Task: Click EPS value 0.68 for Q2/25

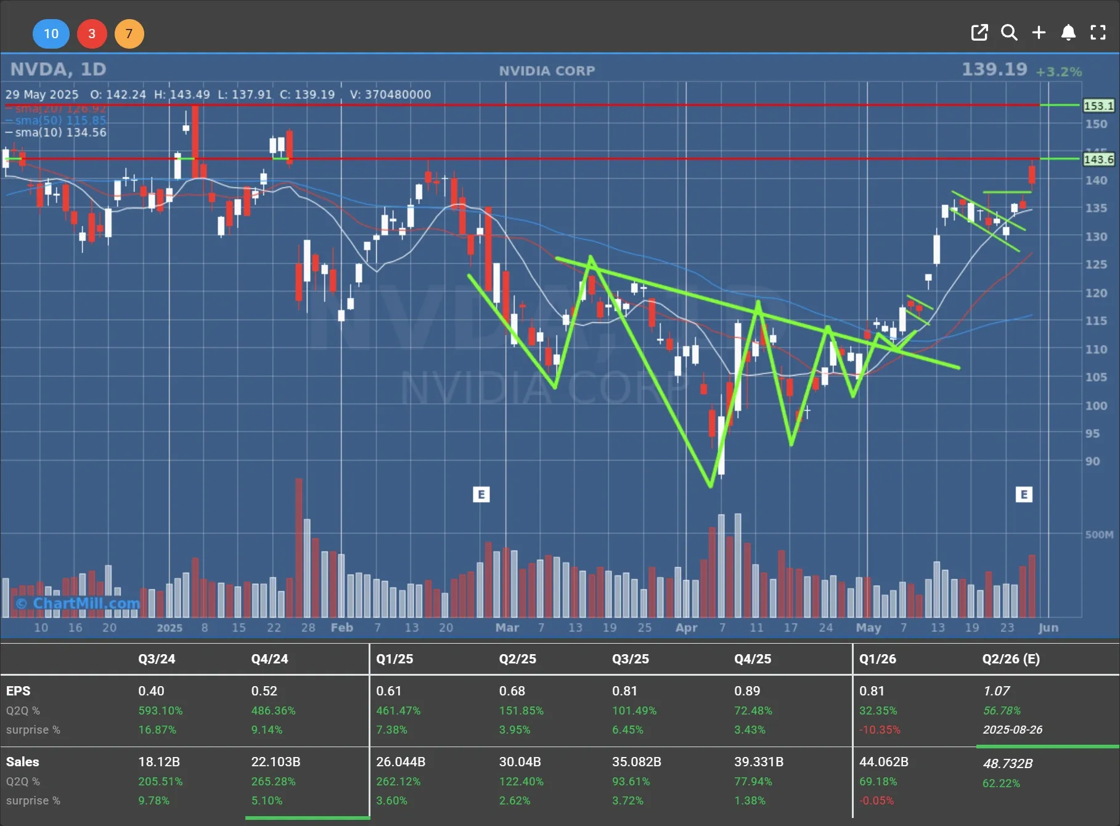Action: (x=512, y=691)
